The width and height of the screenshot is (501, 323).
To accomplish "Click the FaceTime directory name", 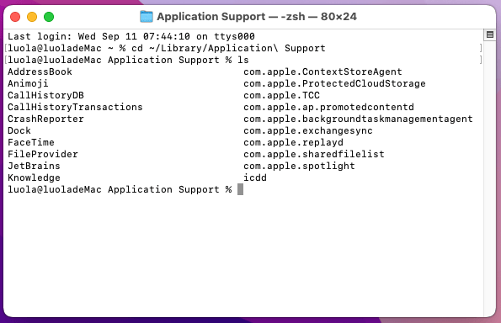I will 31,142.
